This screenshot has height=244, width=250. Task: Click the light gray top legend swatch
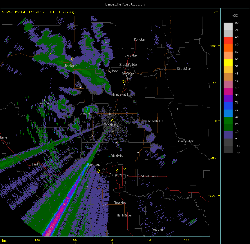point(228,26)
